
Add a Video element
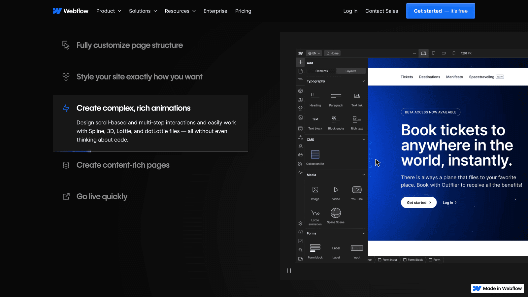[x=336, y=193]
